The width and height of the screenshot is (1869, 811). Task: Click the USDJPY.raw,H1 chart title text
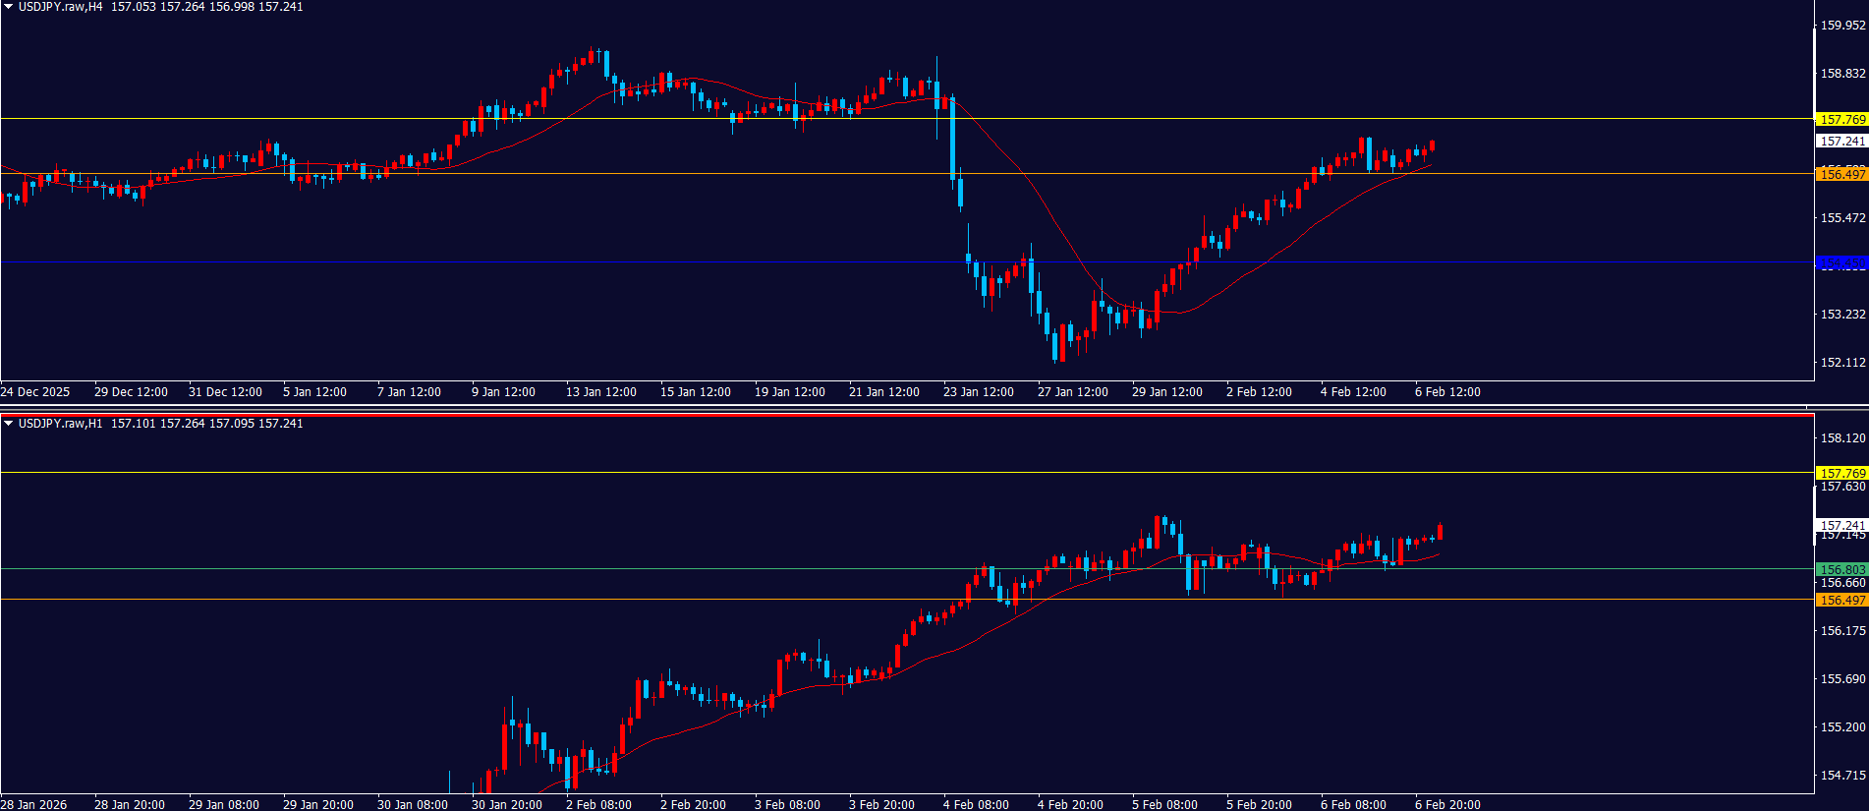[61, 424]
